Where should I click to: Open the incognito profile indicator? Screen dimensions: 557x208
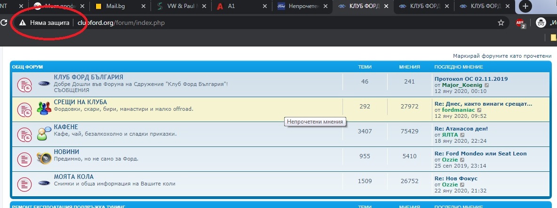(542, 23)
